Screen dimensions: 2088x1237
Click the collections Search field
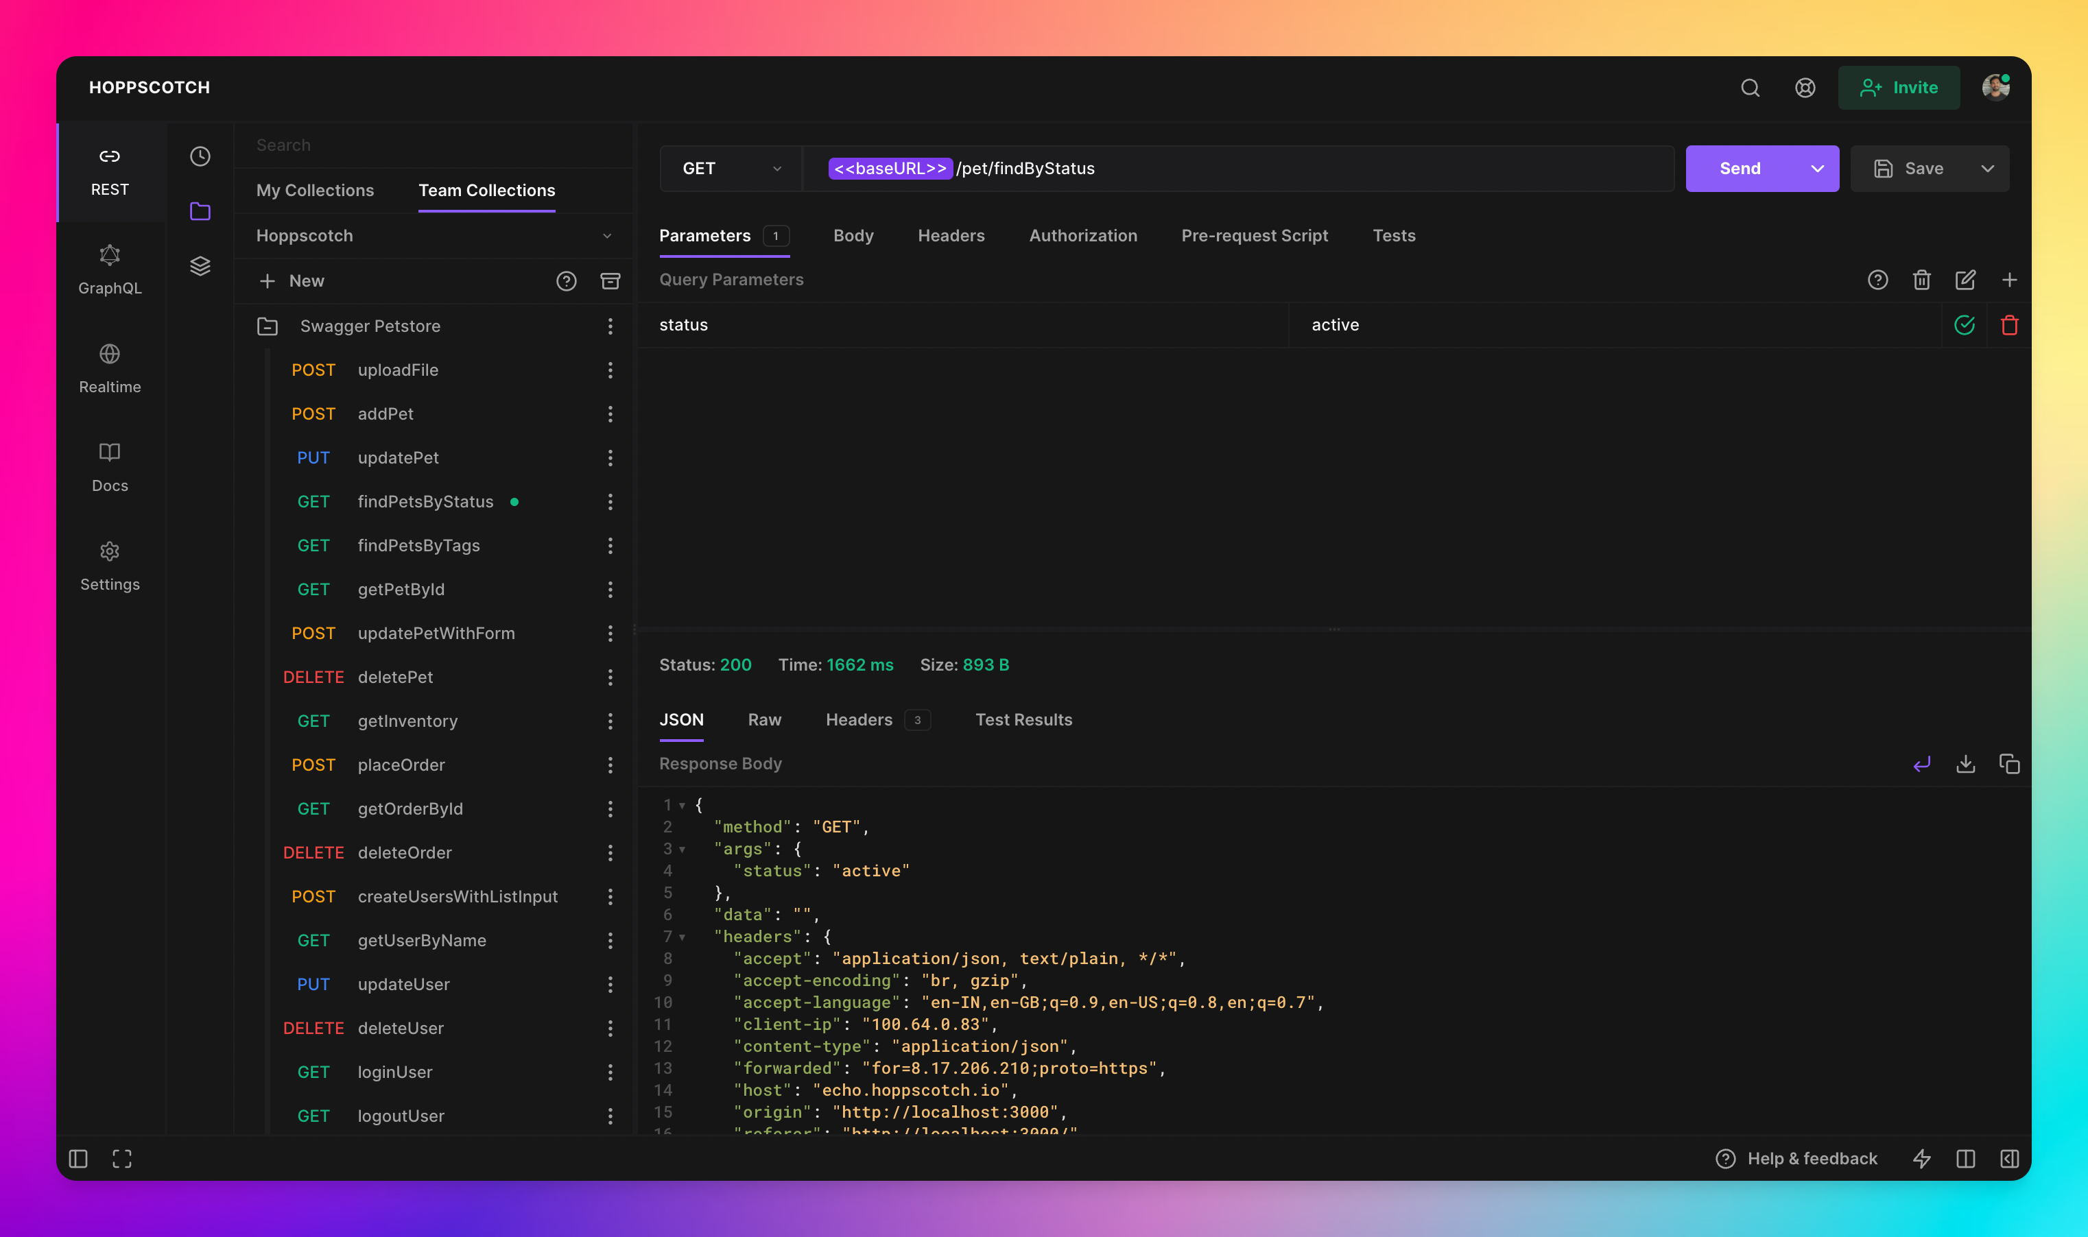(x=434, y=145)
